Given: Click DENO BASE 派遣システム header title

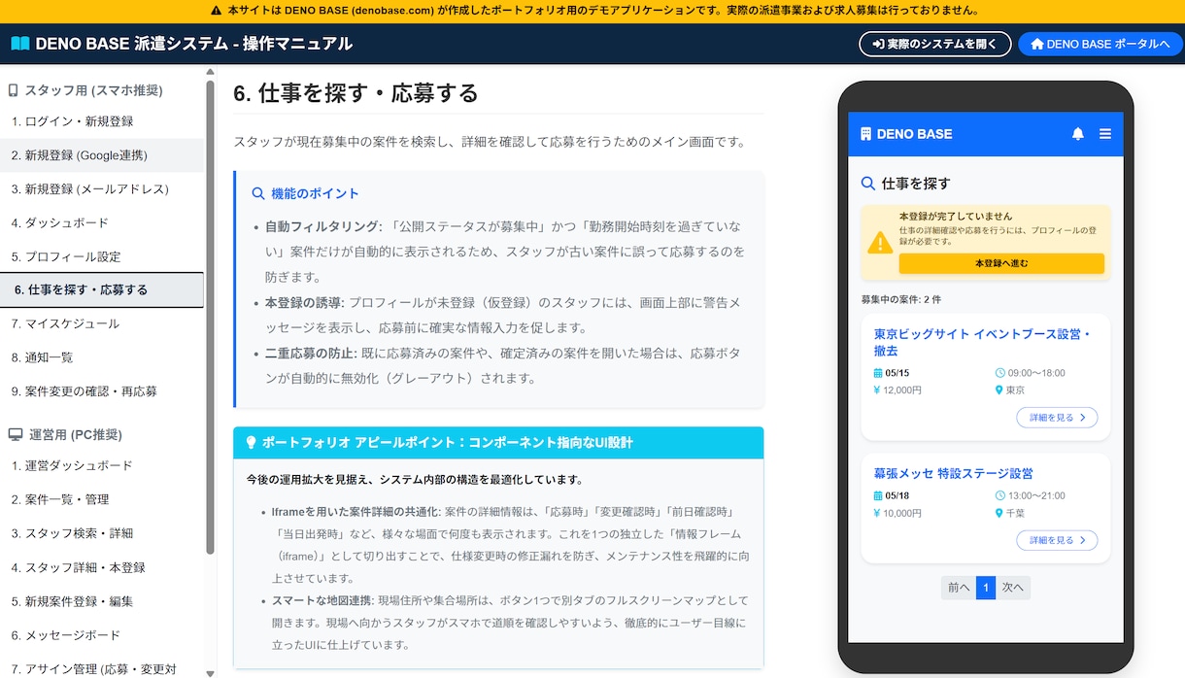Looking at the screenshot, I should click(x=193, y=44).
